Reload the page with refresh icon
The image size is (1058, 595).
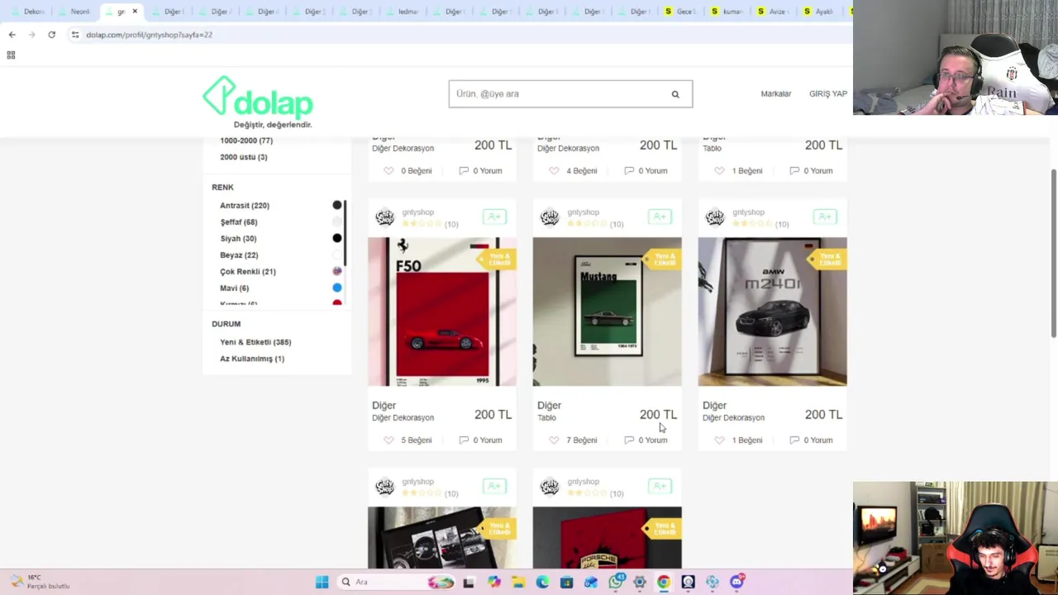coord(51,35)
